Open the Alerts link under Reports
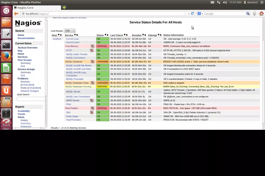The height and width of the screenshot is (176, 265). (21, 117)
